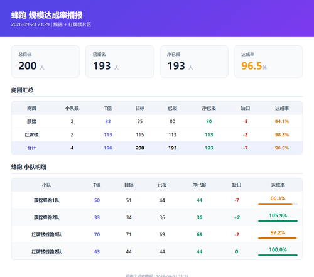Click the 小队数 column header
The image size is (314, 277).
tap(72, 108)
